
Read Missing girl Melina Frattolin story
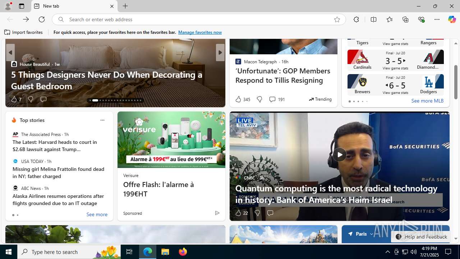click(x=58, y=173)
